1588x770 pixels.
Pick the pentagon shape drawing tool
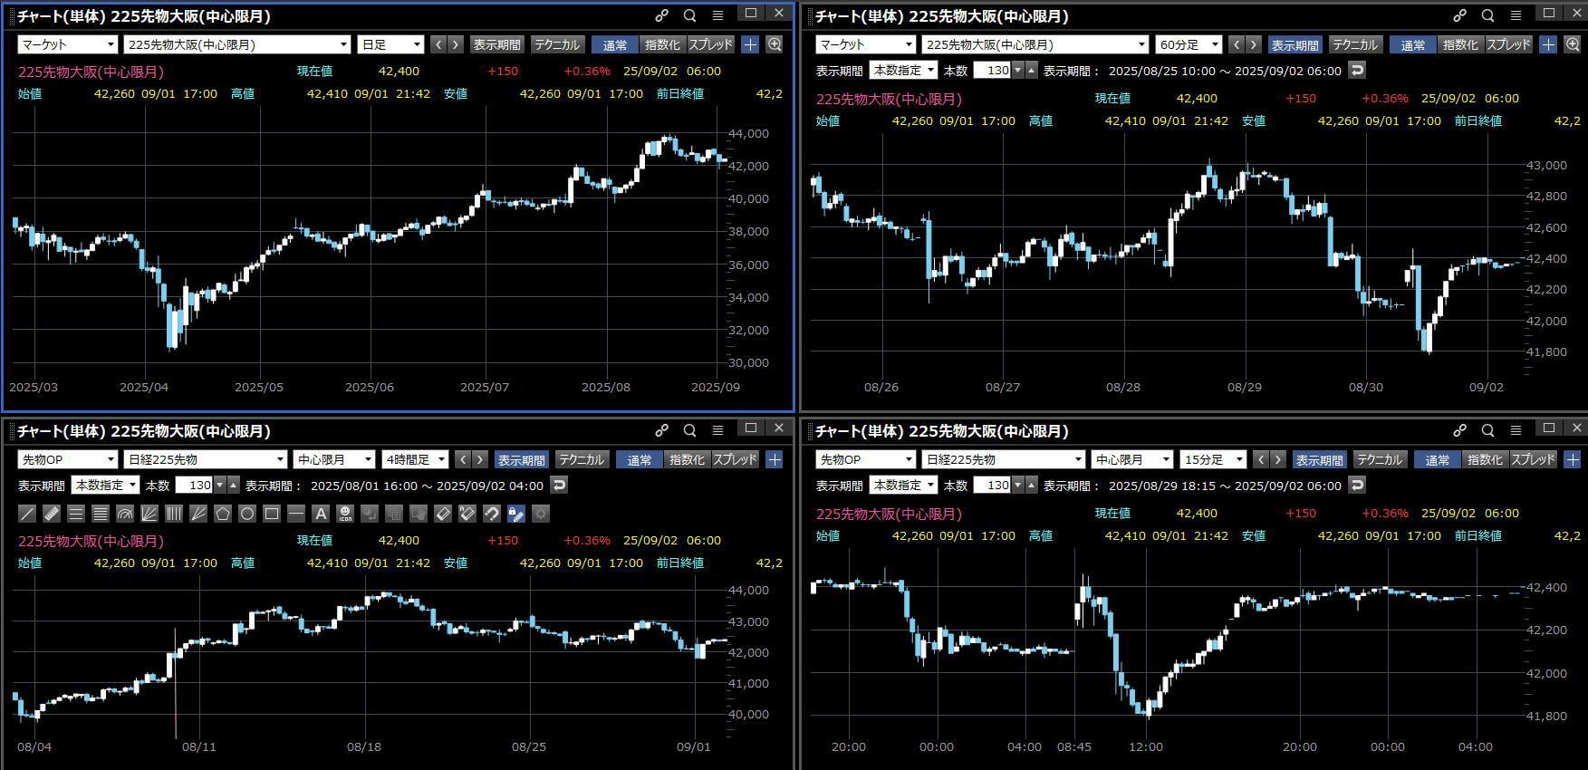click(x=223, y=514)
